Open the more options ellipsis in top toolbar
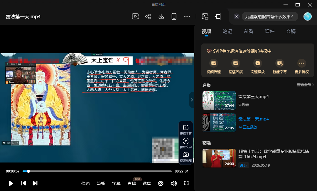317x191 pixels. click(187, 16)
